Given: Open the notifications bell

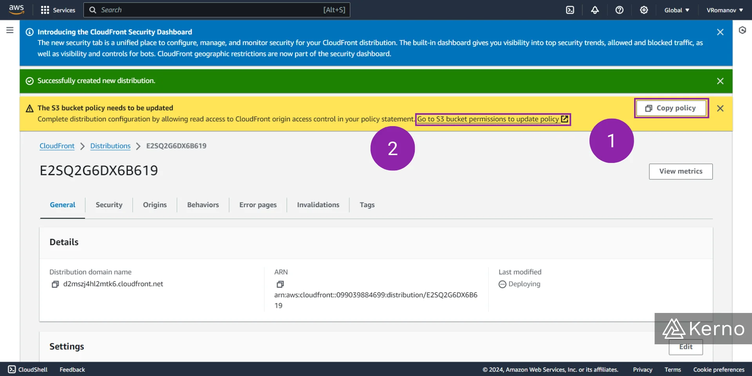Looking at the screenshot, I should (595, 10).
